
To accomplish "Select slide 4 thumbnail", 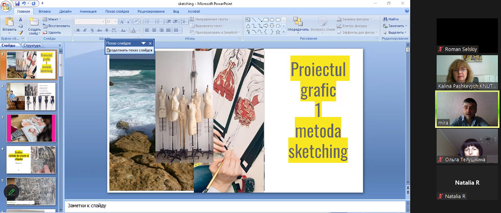I will coord(31,160).
